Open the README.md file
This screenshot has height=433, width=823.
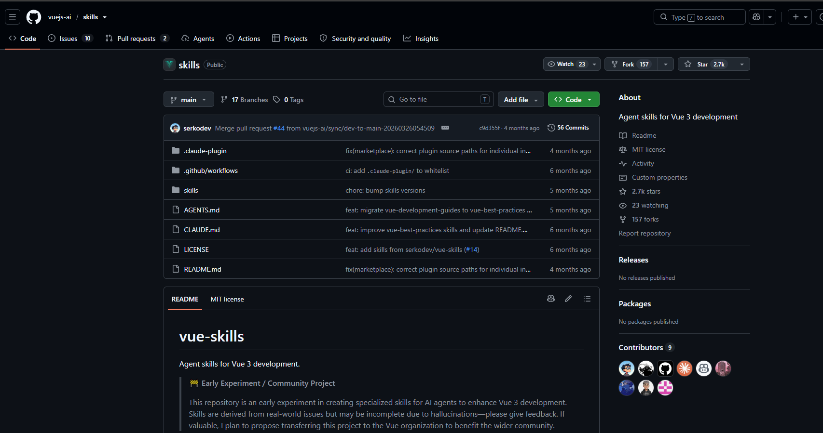click(x=203, y=269)
